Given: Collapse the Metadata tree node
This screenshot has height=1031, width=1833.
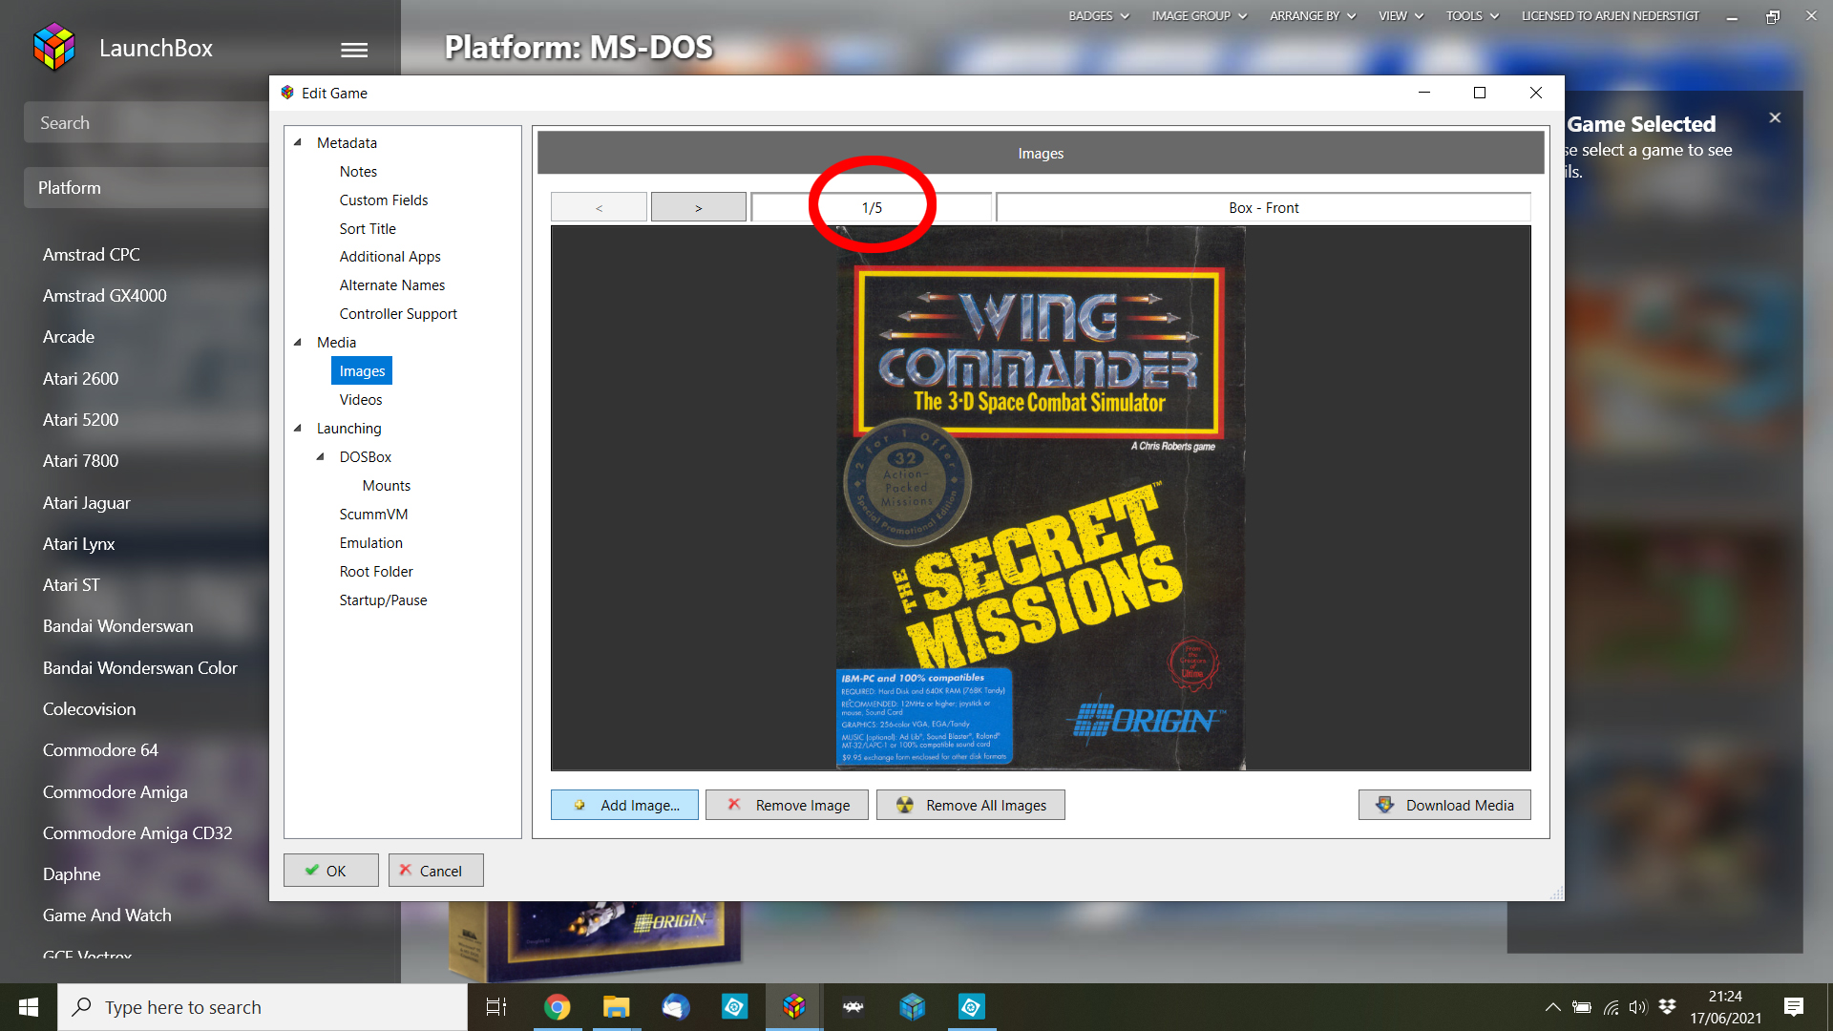Looking at the screenshot, I should click(x=298, y=142).
